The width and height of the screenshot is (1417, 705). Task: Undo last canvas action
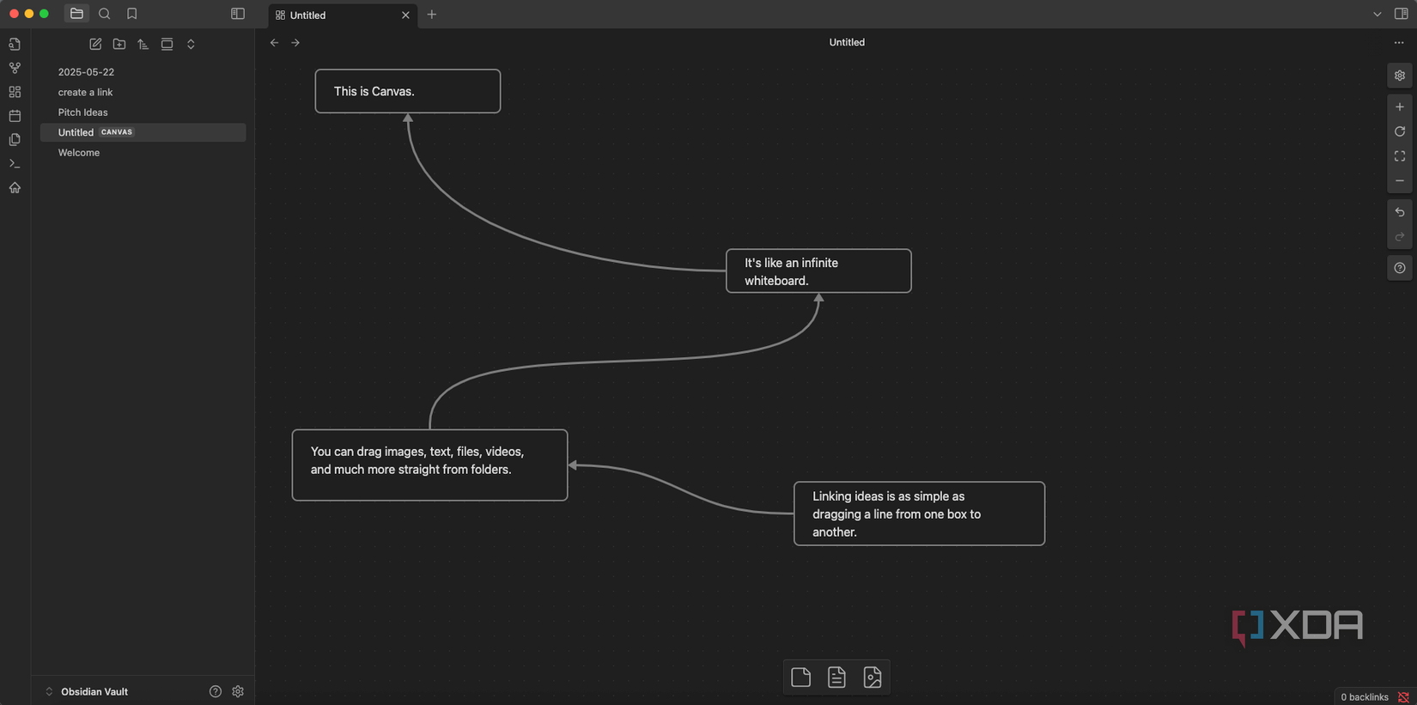(x=1400, y=212)
